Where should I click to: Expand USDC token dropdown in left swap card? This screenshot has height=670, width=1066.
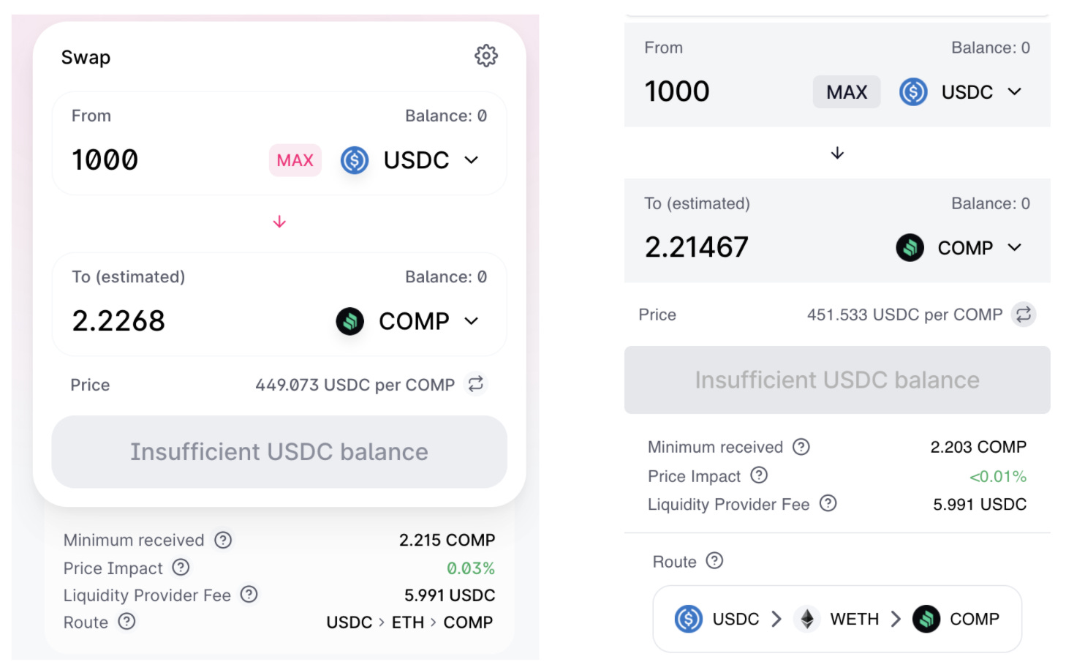pyautogui.click(x=411, y=160)
